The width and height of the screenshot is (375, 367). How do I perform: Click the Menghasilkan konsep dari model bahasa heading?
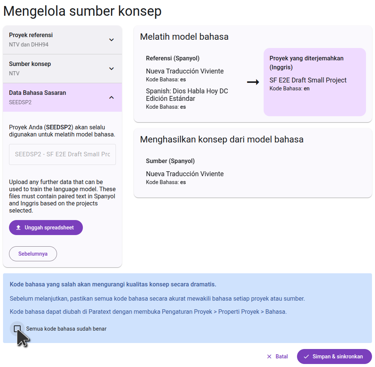(x=222, y=139)
